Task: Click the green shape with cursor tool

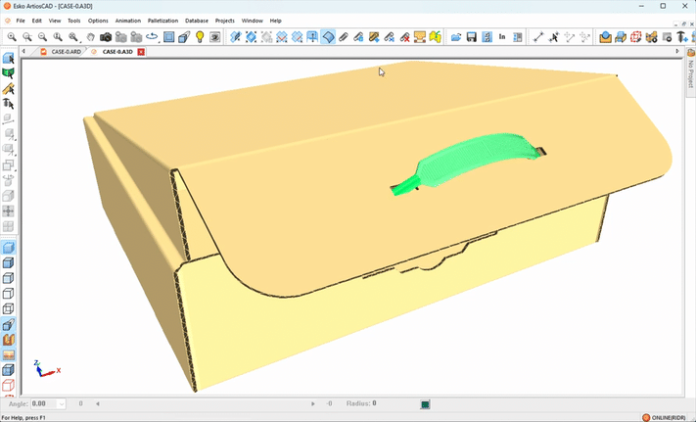Action: [8, 73]
